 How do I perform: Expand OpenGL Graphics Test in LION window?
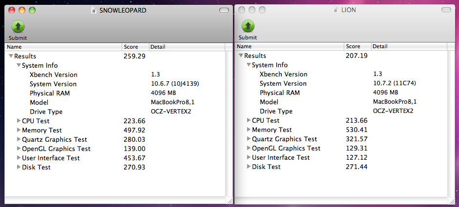point(249,148)
